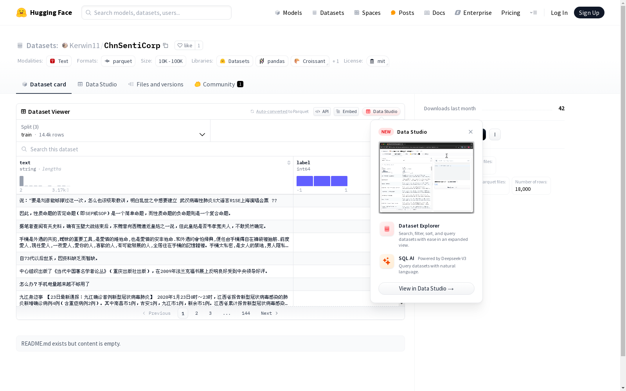
Task: Click Next page
Action: click(x=269, y=313)
